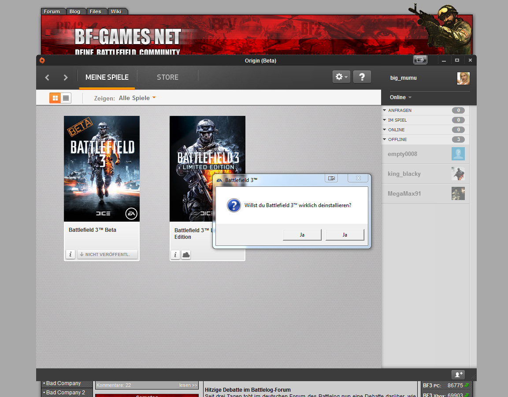The width and height of the screenshot is (508, 397).
Task: Click the forward navigation arrow in Origin
Action: [66, 78]
